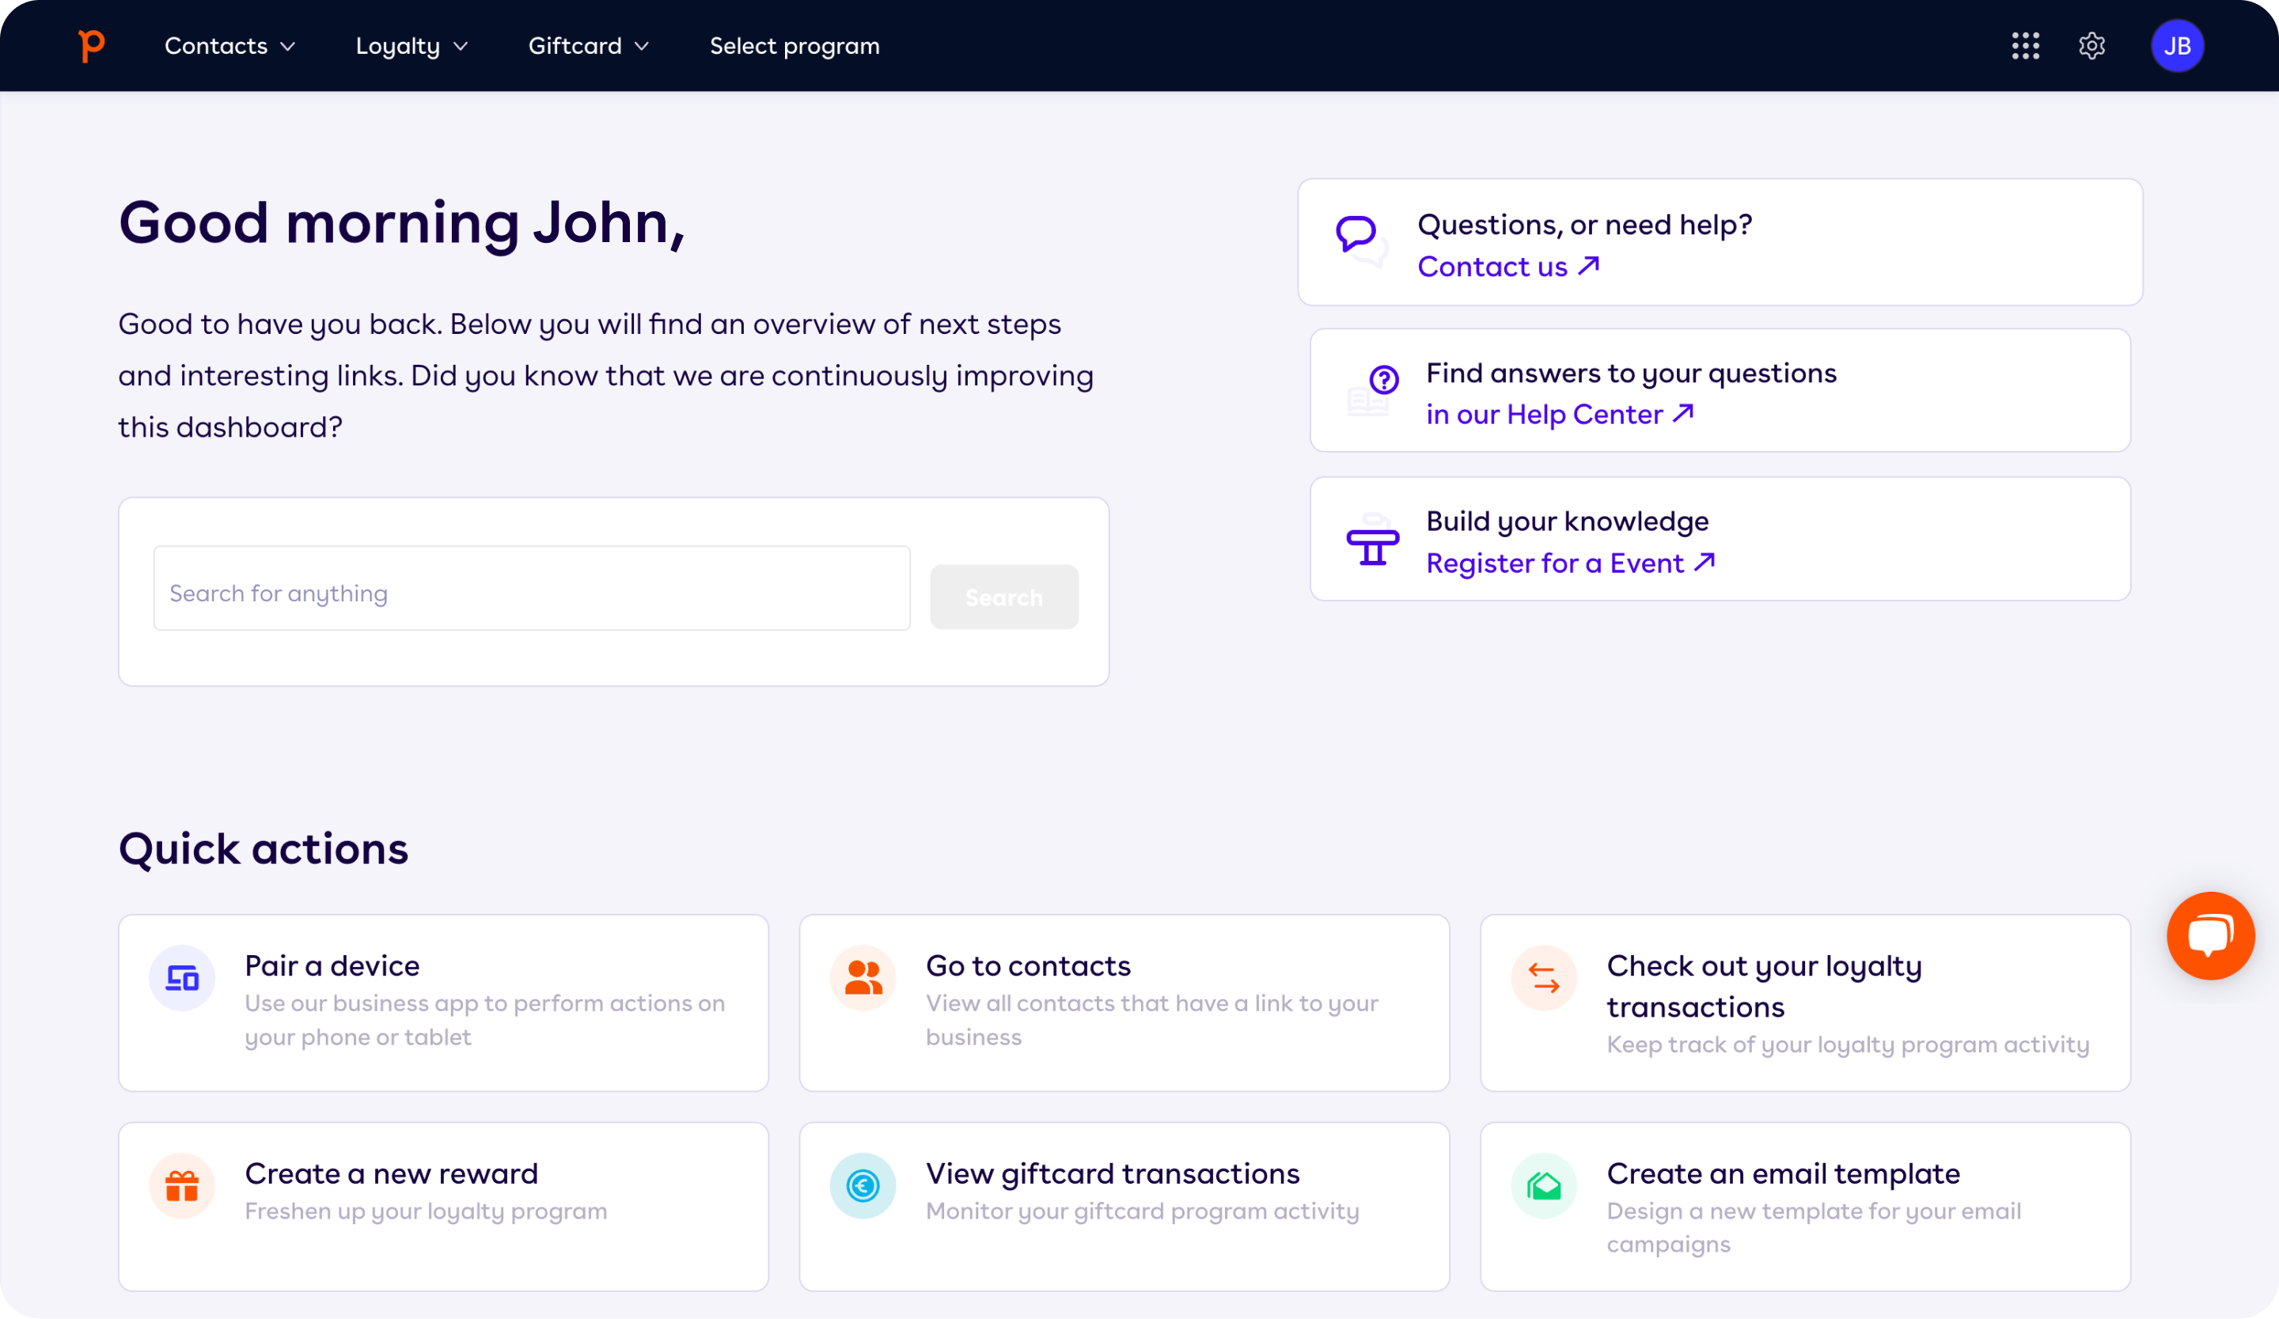Expand the Contacts dropdown menu
The width and height of the screenshot is (2279, 1319).
pyautogui.click(x=229, y=46)
